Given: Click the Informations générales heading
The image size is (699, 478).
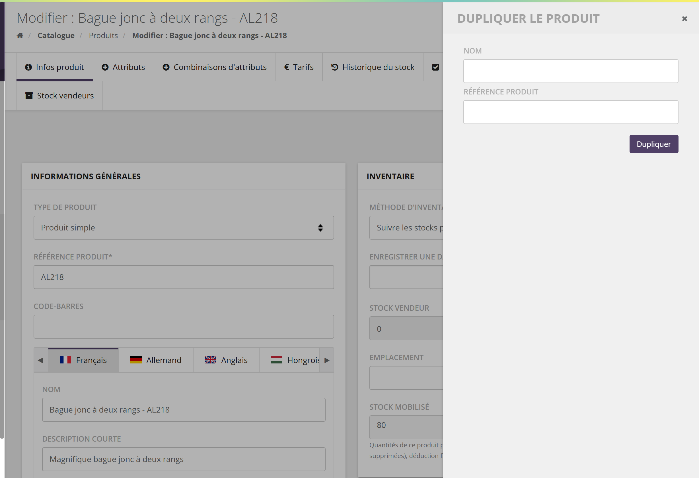Looking at the screenshot, I should click(86, 176).
